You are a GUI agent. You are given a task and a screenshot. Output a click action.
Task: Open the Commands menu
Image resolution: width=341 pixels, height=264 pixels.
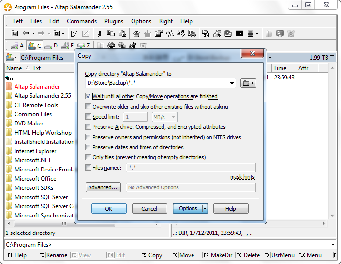point(82,21)
